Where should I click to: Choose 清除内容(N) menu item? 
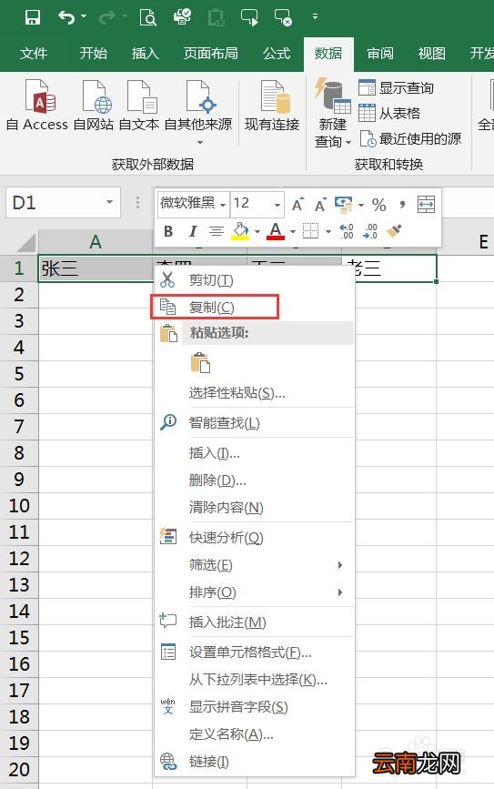254,508
